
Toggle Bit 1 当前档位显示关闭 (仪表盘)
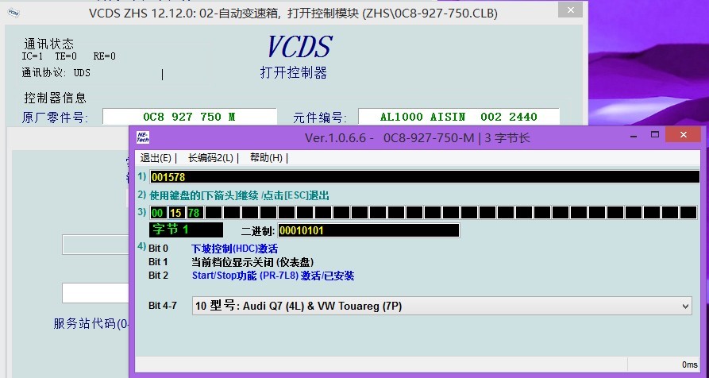(x=252, y=262)
